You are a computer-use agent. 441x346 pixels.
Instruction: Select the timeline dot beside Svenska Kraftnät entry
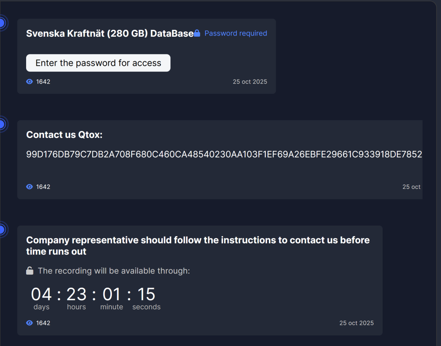click(2, 23)
